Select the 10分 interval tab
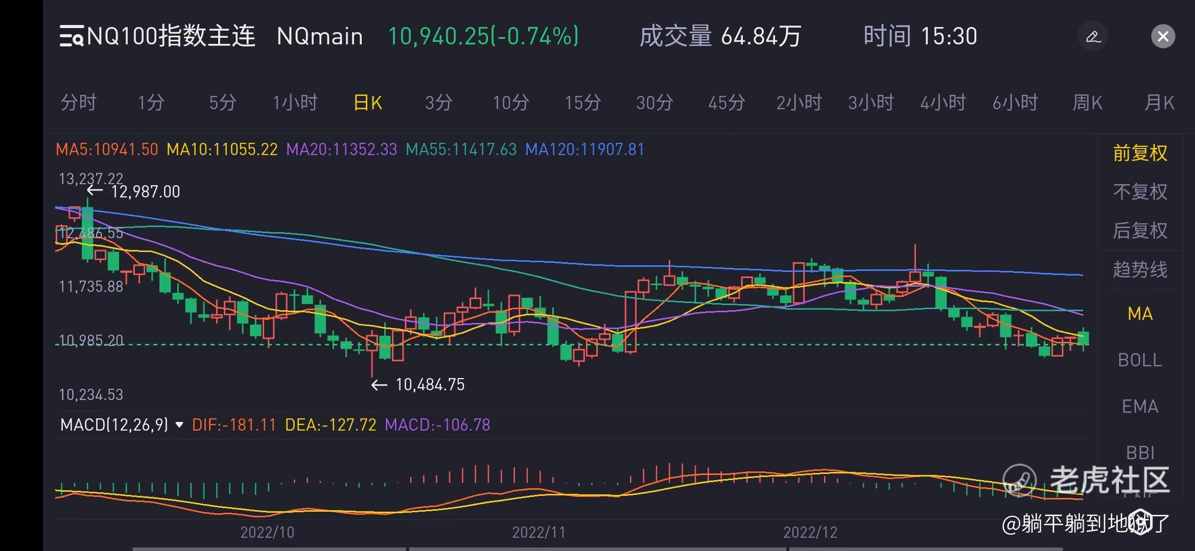Viewport: 1195px width, 551px height. [x=510, y=103]
